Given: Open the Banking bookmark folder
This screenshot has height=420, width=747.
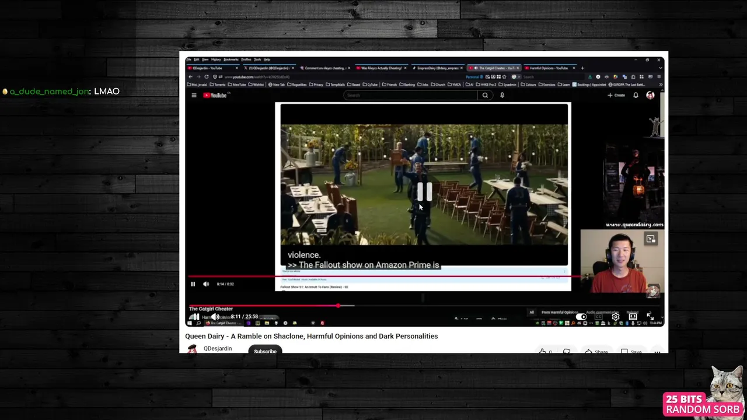Looking at the screenshot, I should pyautogui.click(x=406, y=85).
